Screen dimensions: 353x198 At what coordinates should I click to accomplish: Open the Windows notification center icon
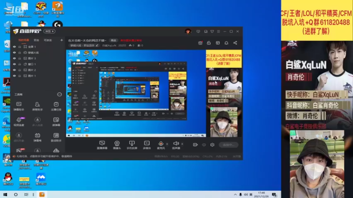pos(274,194)
